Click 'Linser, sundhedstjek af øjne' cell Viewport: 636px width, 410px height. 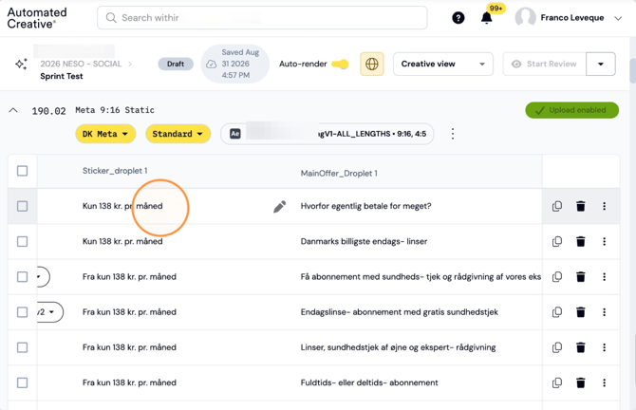point(398,347)
